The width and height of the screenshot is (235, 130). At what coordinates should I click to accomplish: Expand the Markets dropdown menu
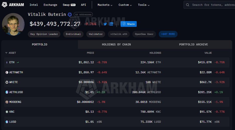click(105, 5)
